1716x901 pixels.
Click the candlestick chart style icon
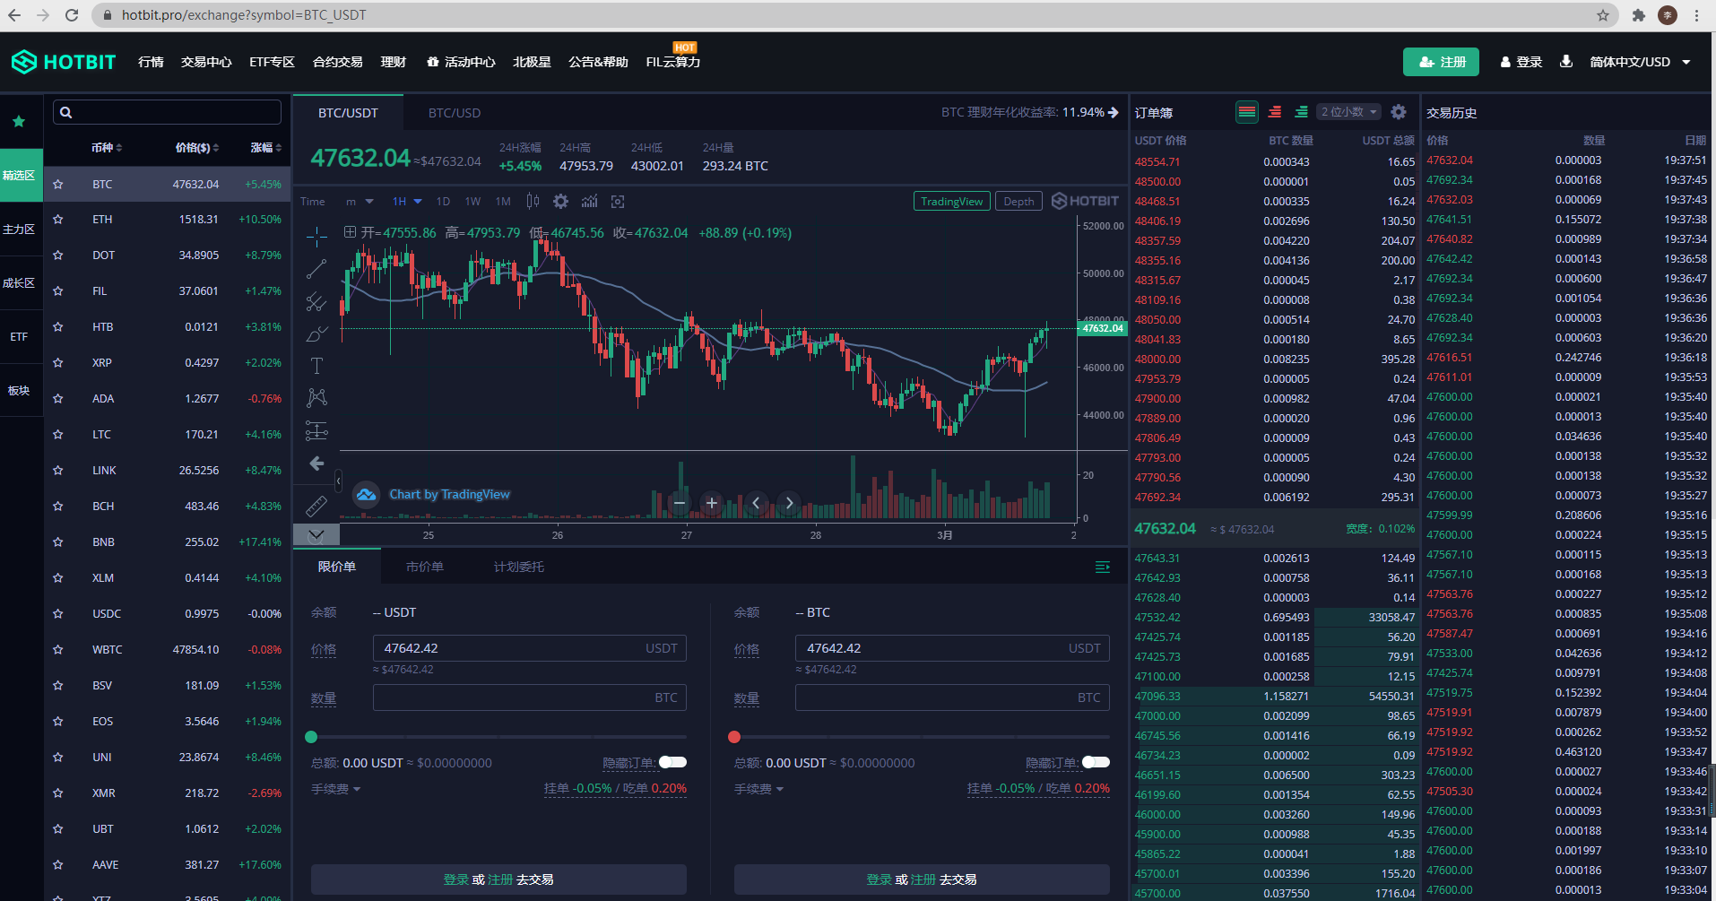(x=533, y=202)
